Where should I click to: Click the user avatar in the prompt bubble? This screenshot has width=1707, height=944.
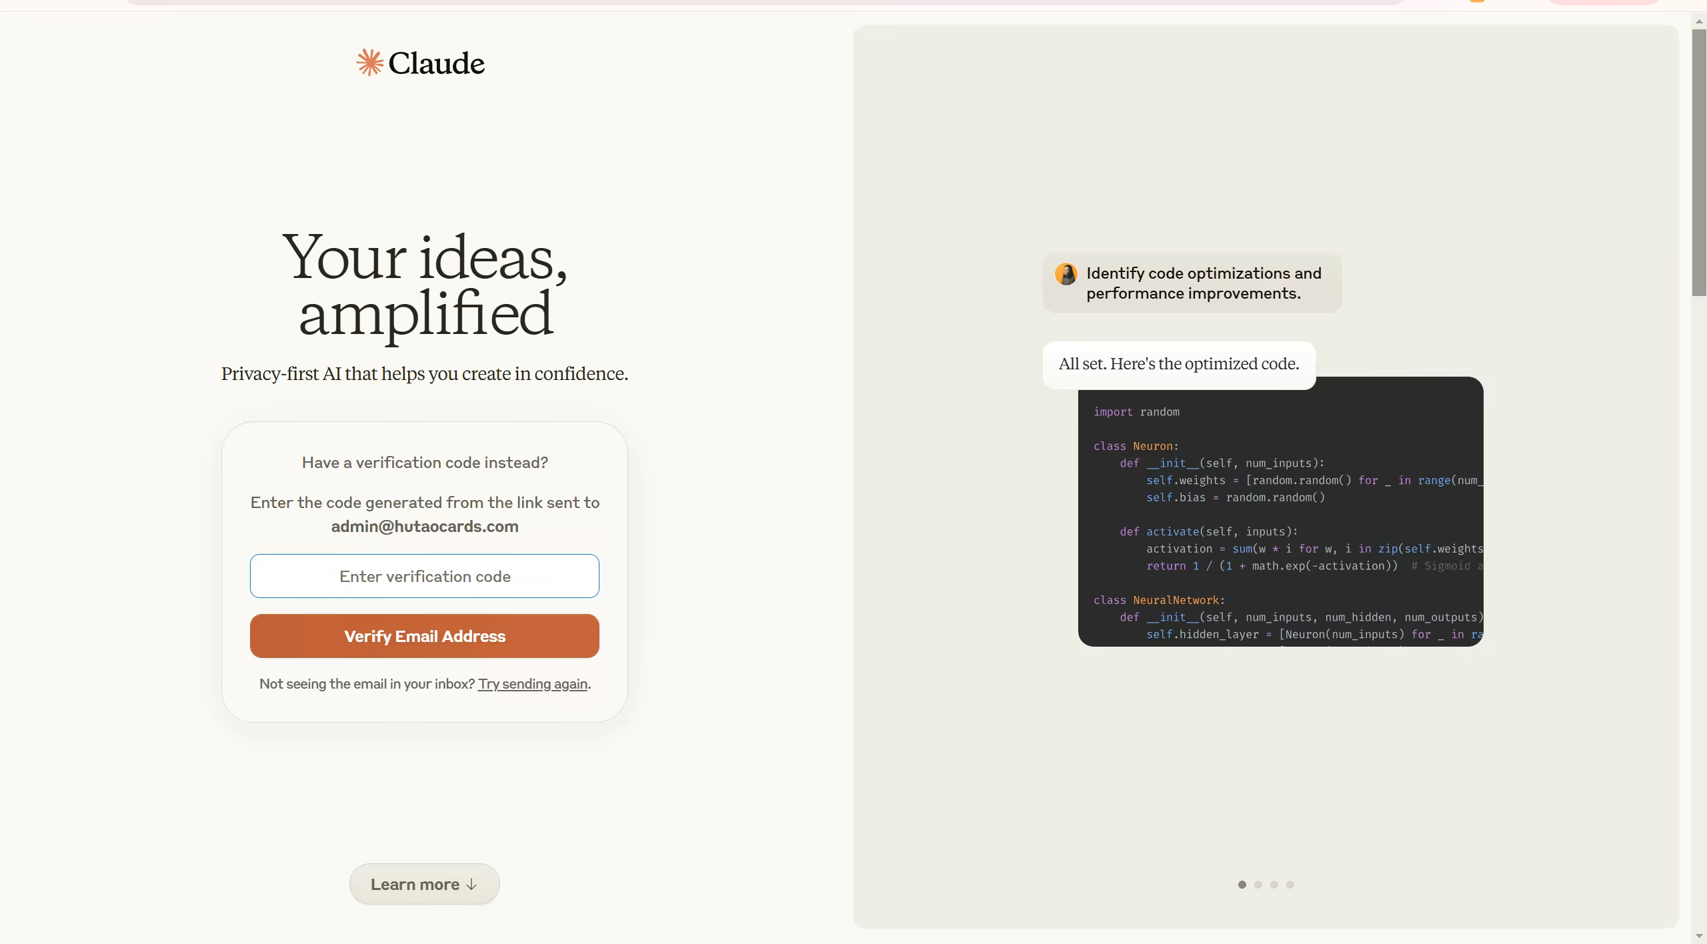(x=1066, y=274)
